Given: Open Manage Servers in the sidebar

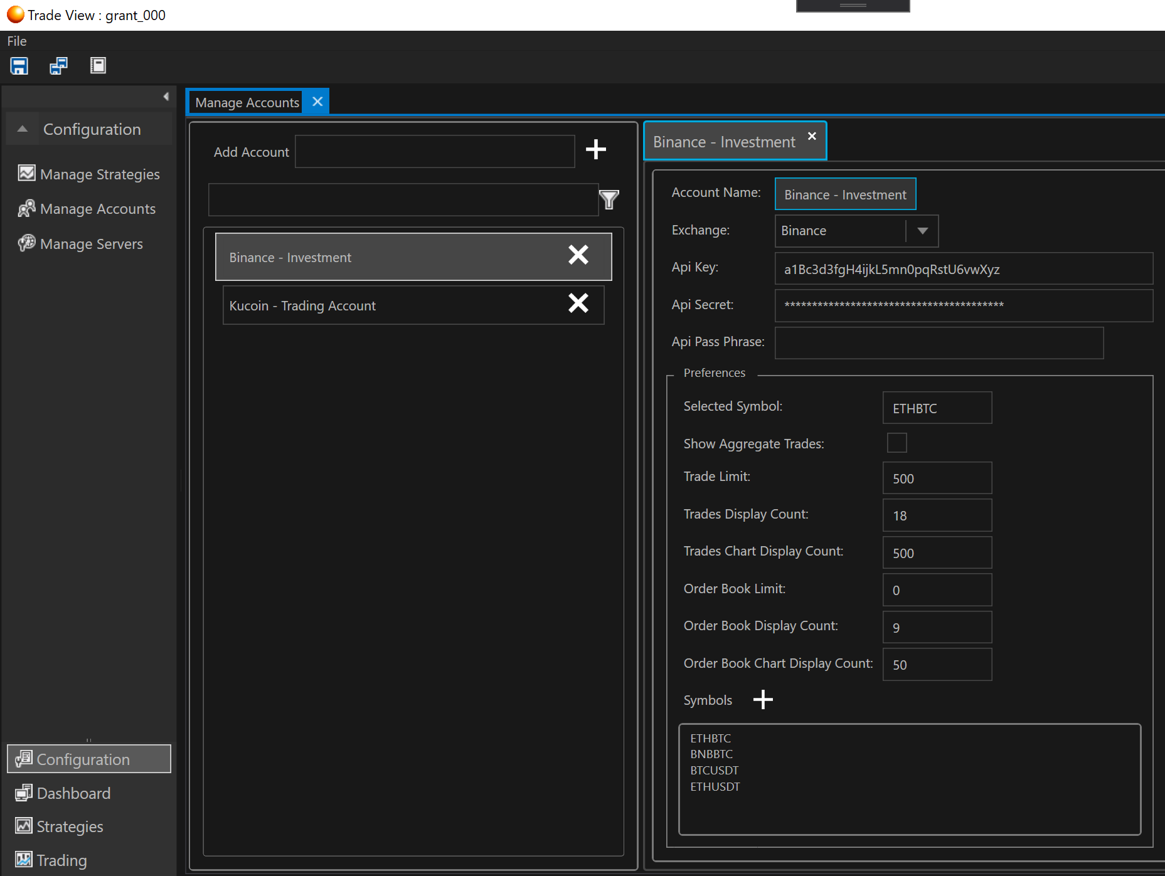Looking at the screenshot, I should click(81, 244).
